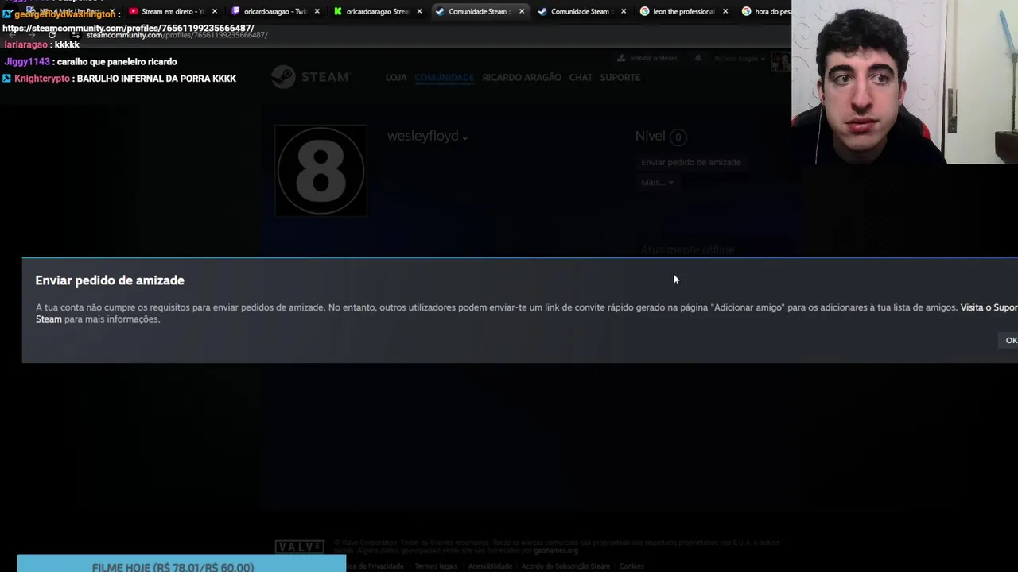This screenshot has height=572, width=1018.
Task: Click the Jiggy1143 chat username
Action: (x=27, y=61)
